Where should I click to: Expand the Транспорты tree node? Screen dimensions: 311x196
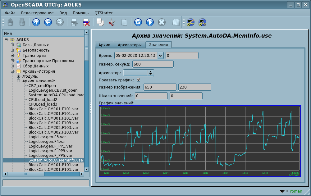12,56
